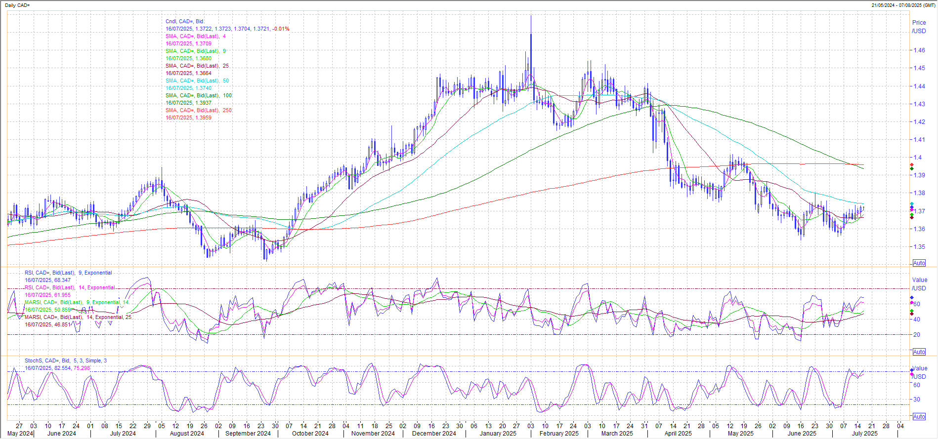
Task: Select the SMA 100 legend label
Action: [x=199, y=95]
